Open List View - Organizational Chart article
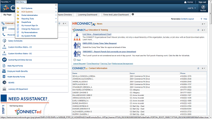212x119 pixels. [97, 34]
